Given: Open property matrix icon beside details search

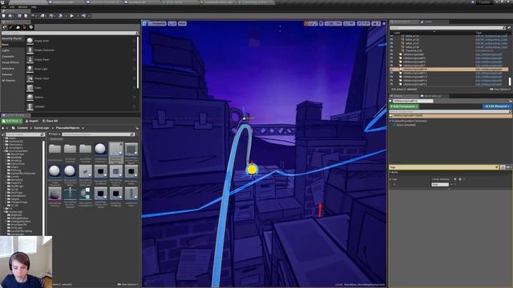Looking at the screenshot, I should tap(503, 167).
